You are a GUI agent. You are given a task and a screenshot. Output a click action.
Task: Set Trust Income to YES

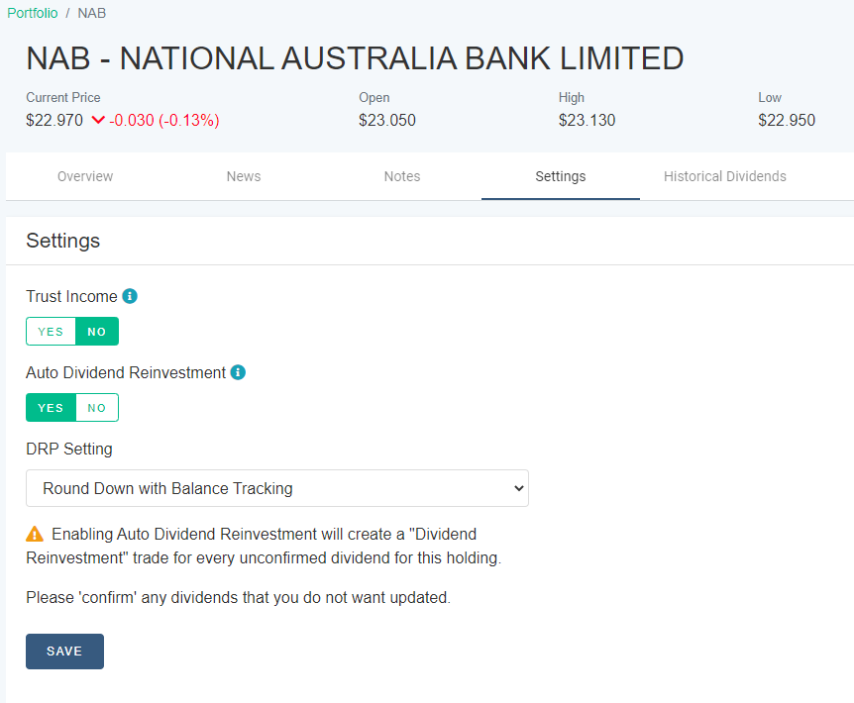[51, 332]
